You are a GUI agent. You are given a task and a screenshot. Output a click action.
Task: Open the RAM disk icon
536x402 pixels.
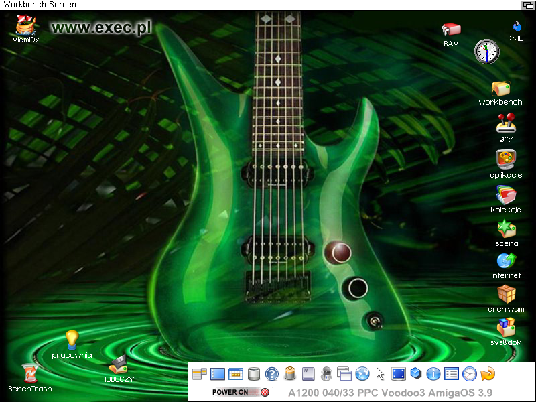point(451,30)
